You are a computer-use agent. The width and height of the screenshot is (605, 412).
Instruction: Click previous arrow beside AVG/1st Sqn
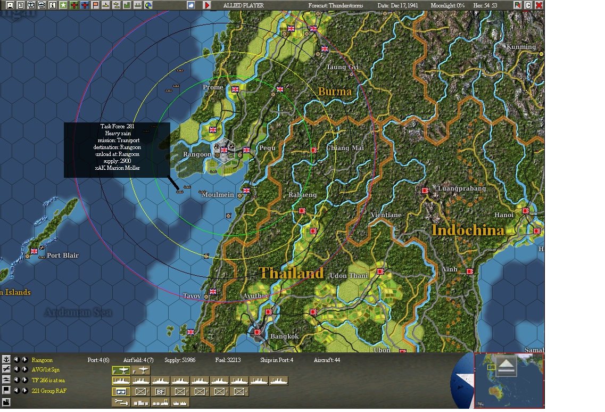16,369
